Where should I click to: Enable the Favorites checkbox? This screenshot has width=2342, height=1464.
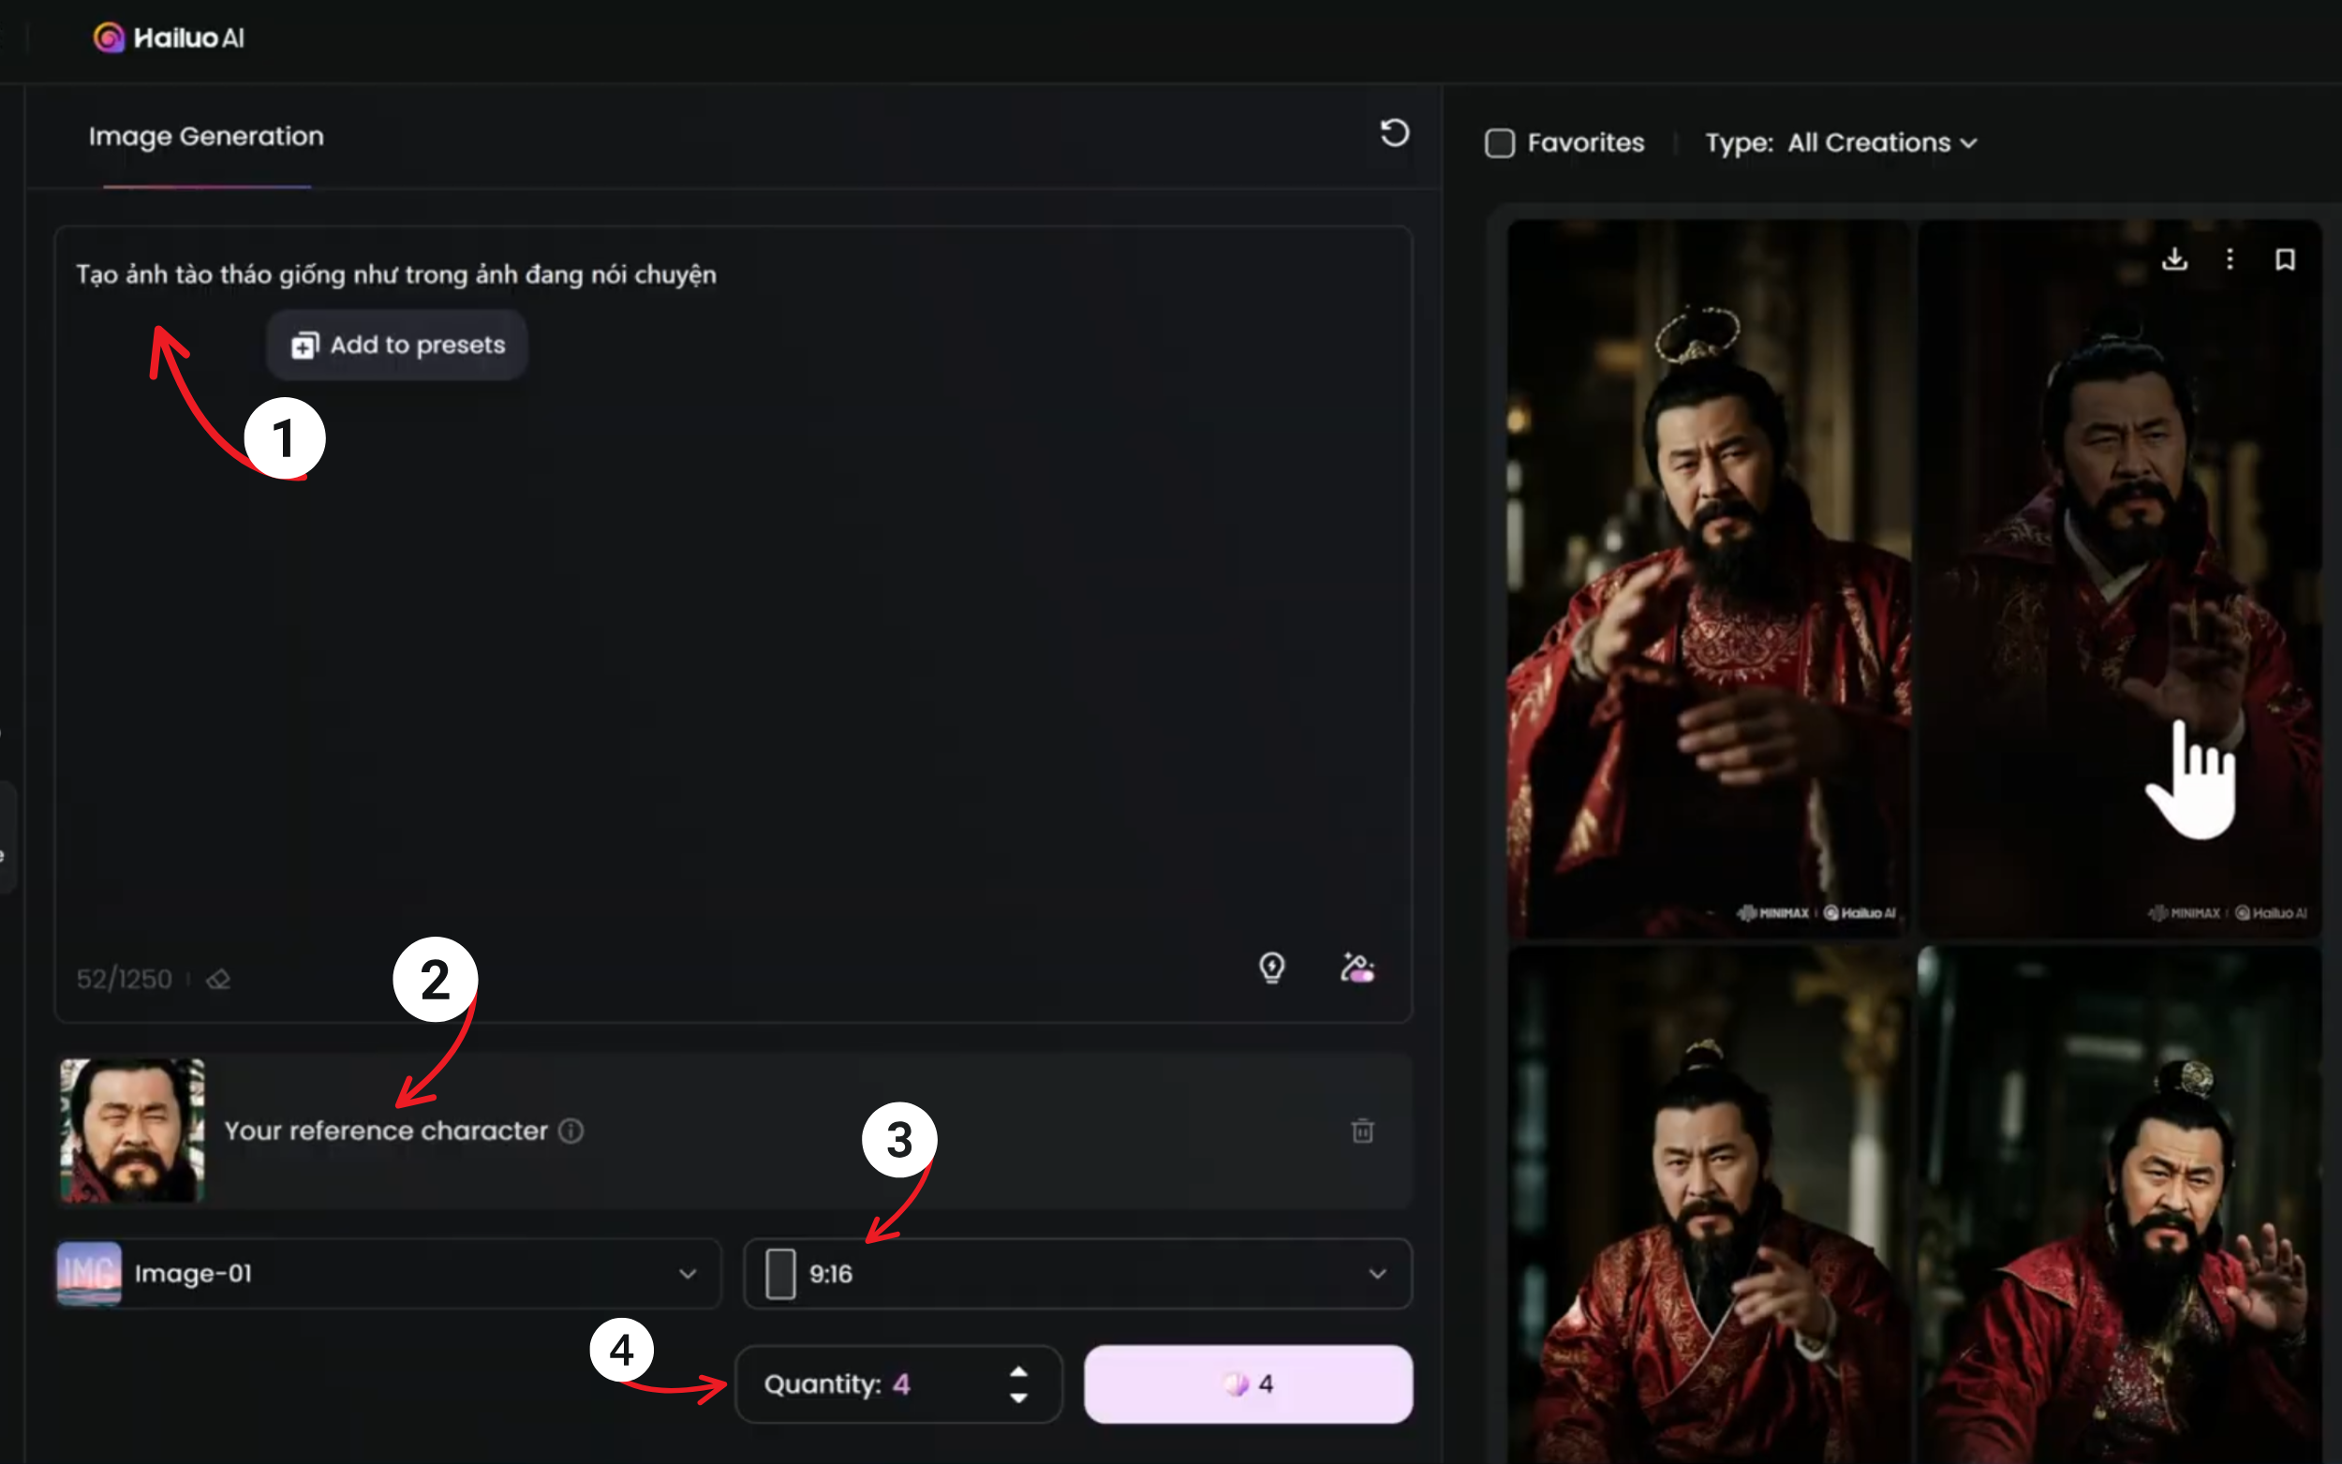click(1500, 143)
